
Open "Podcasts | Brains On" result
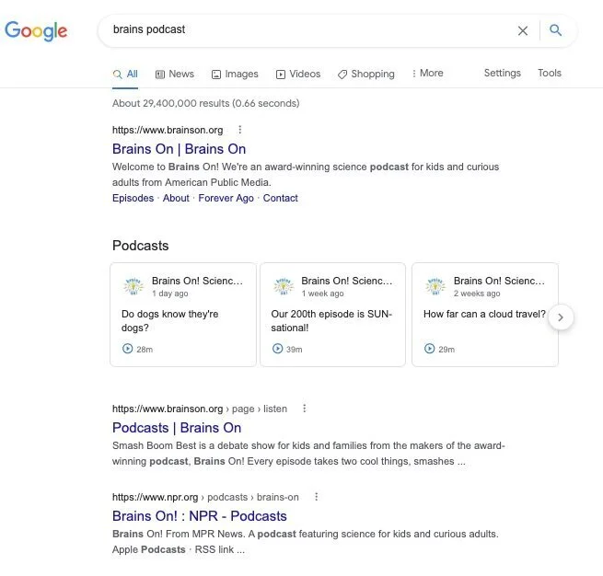(177, 428)
